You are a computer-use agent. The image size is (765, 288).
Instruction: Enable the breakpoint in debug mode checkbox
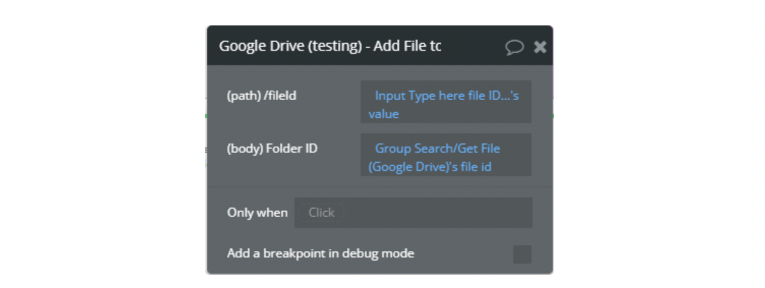pyautogui.click(x=522, y=254)
